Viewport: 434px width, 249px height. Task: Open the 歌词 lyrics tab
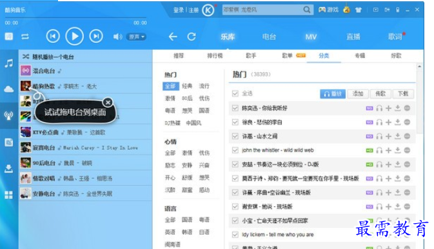(x=395, y=37)
